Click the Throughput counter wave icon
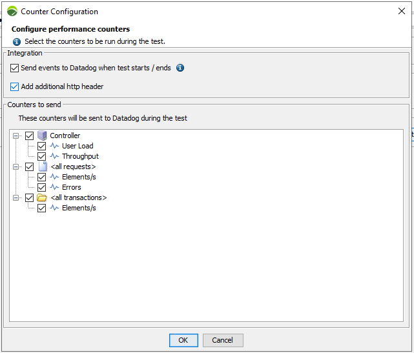The image size is (414, 353). coord(54,156)
